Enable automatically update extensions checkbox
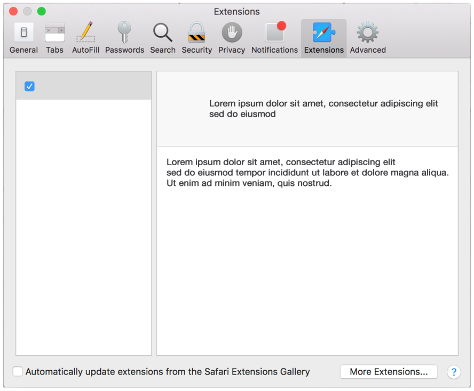The height and width of the screenshot is (391, 474). point(18,372)
